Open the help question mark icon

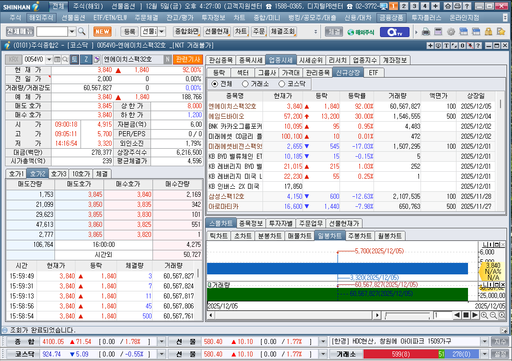pos(467,6)
